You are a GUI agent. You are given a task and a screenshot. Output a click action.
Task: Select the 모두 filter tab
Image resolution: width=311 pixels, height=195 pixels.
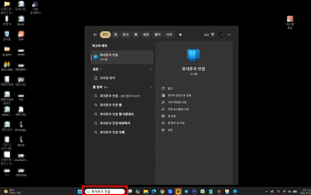[105, 34]
